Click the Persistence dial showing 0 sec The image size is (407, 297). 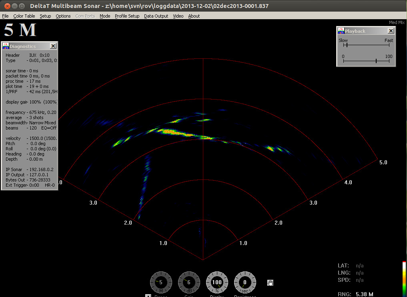point(245,283)
